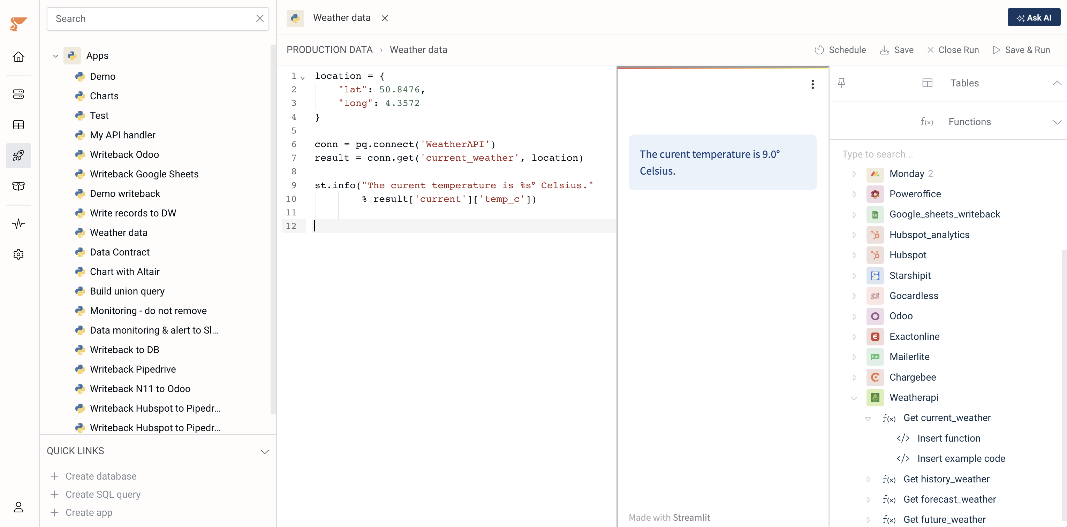Open the Marketplace box icon

tap(18, 186)
